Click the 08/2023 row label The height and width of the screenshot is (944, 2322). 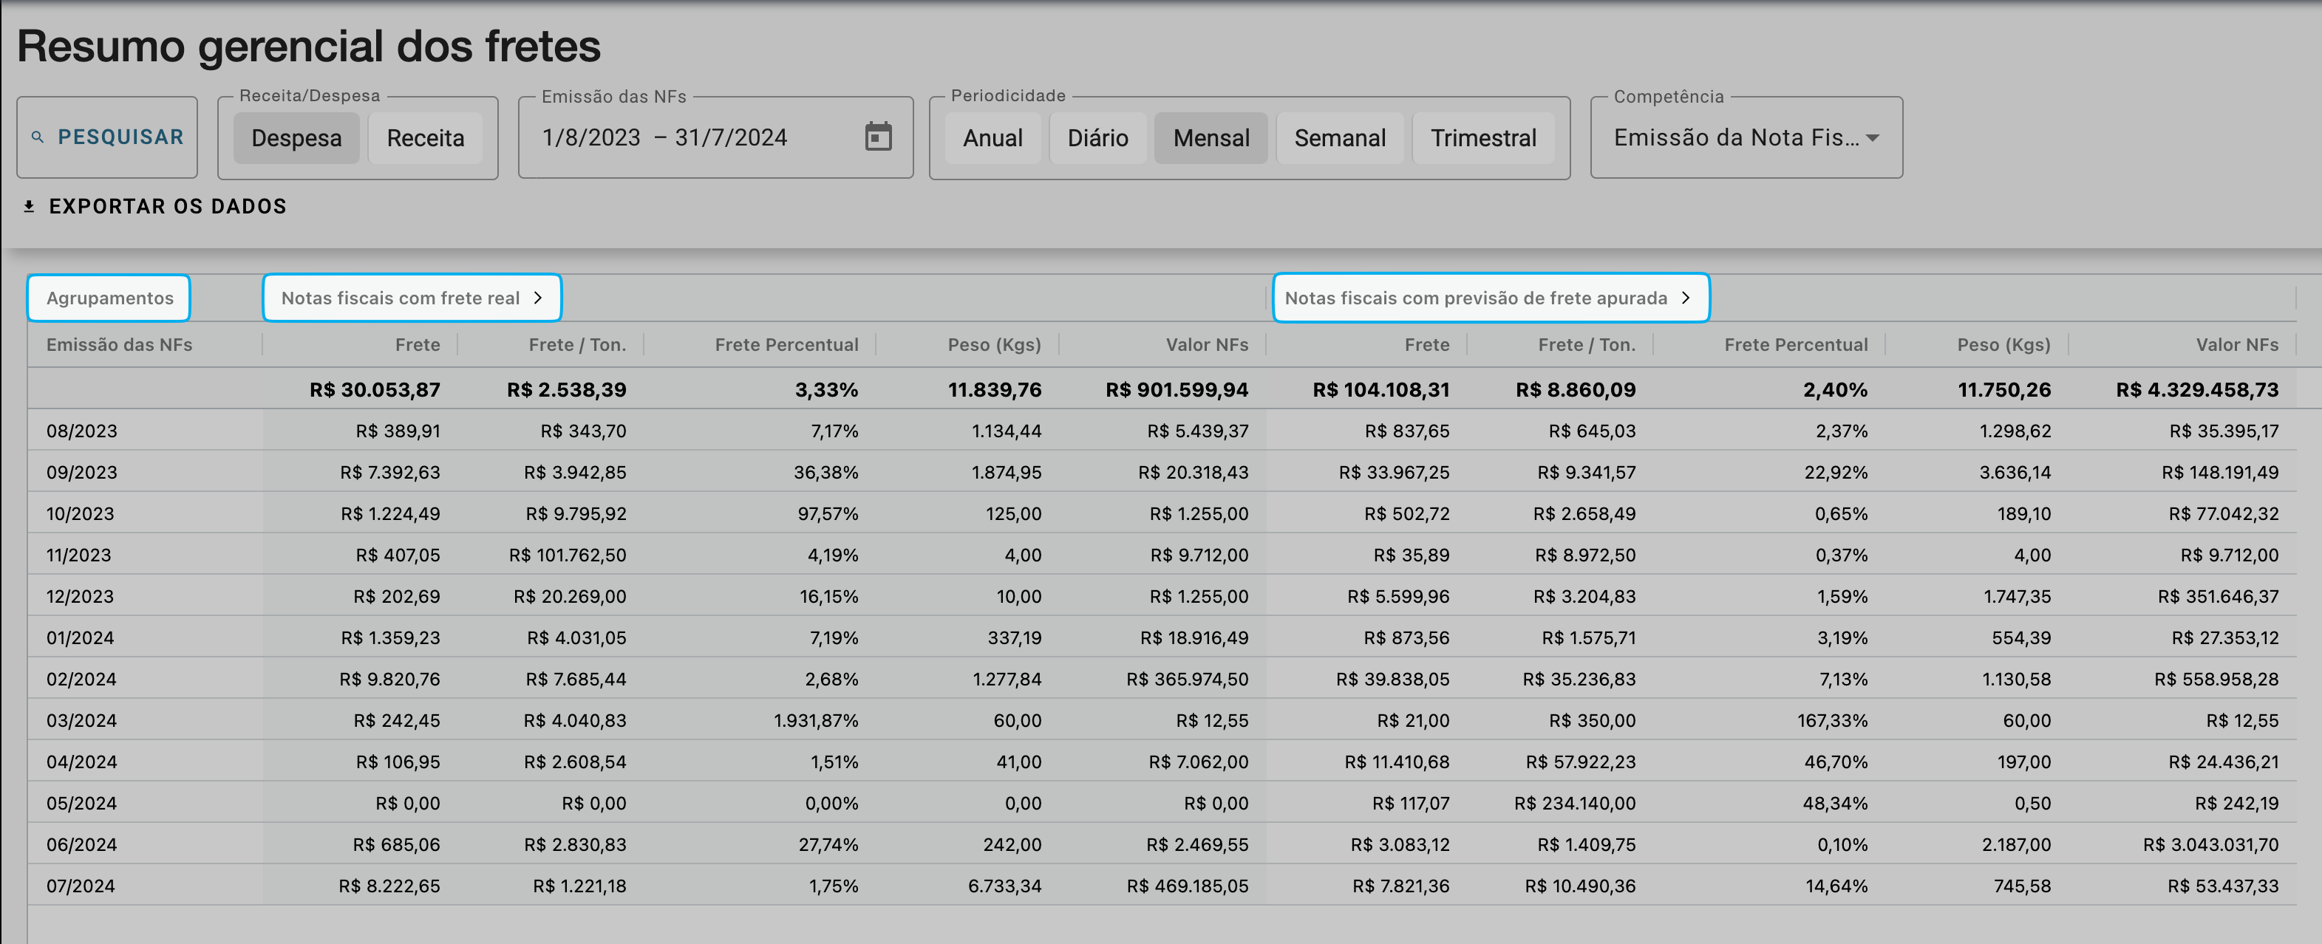(82, 431)
